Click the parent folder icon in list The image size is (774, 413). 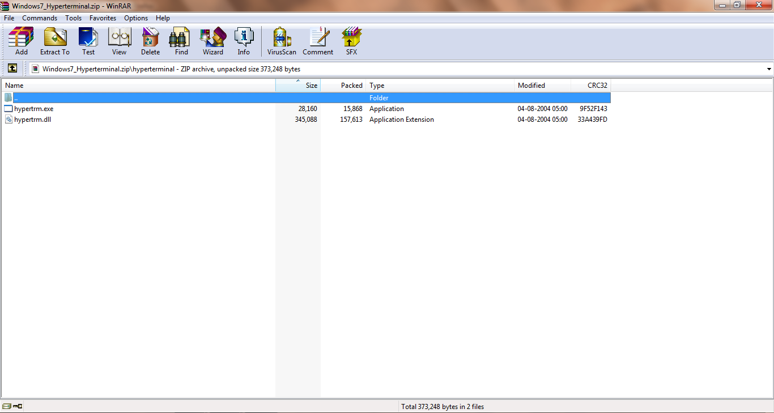[x=8, y=97]
